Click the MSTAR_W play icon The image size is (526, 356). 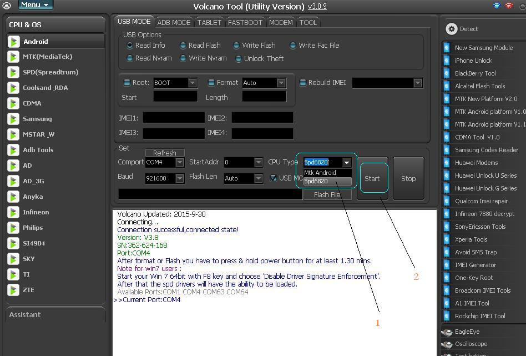pos(13,134)
